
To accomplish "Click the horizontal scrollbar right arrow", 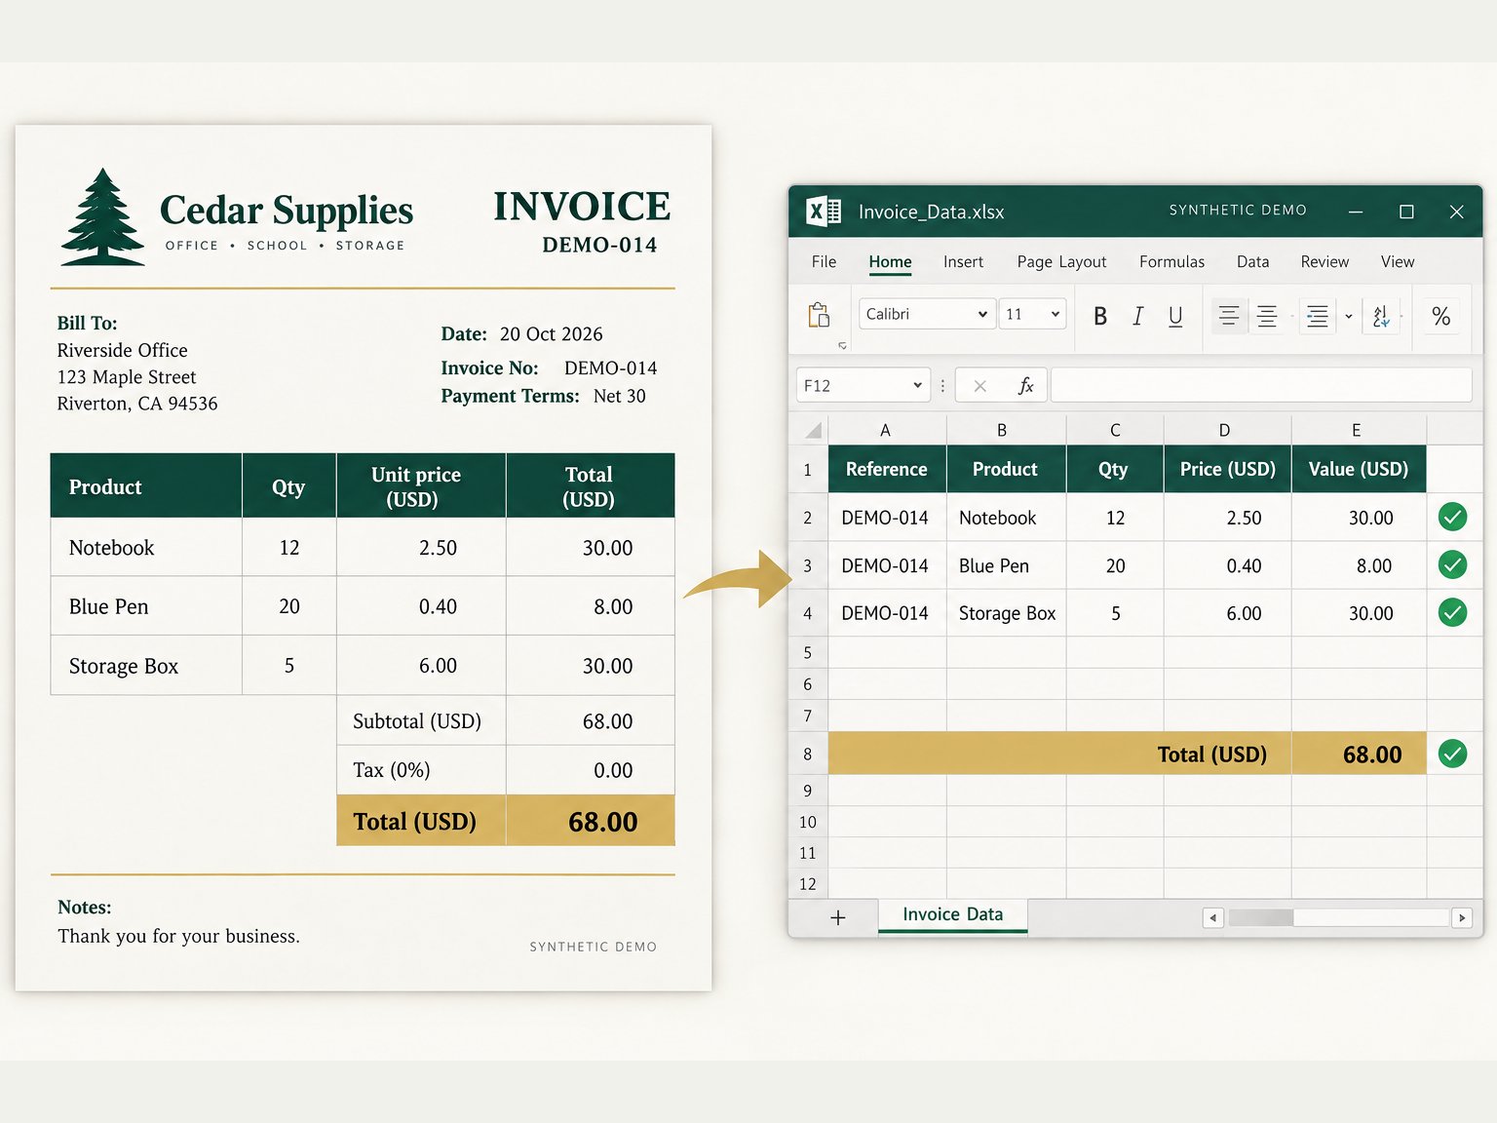I will coord(1461,917).
